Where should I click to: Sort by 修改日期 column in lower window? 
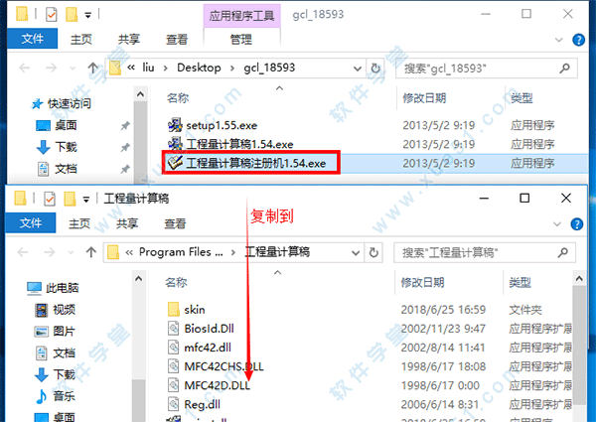click(422, 282)
